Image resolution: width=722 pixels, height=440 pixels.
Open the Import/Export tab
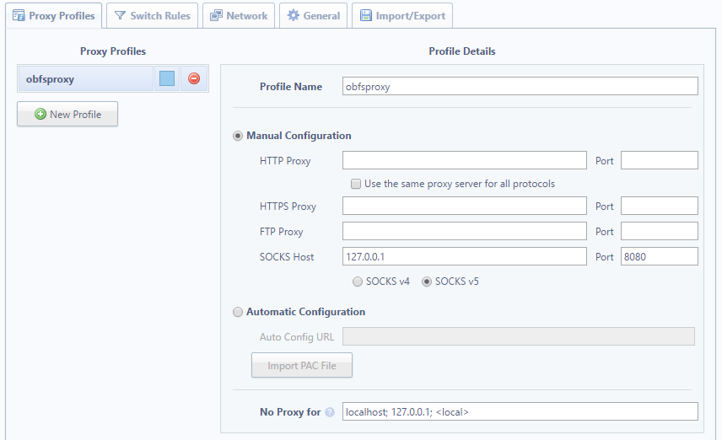402,16
